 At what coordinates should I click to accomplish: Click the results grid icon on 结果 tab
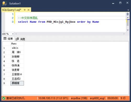click(x=5, y=39)
